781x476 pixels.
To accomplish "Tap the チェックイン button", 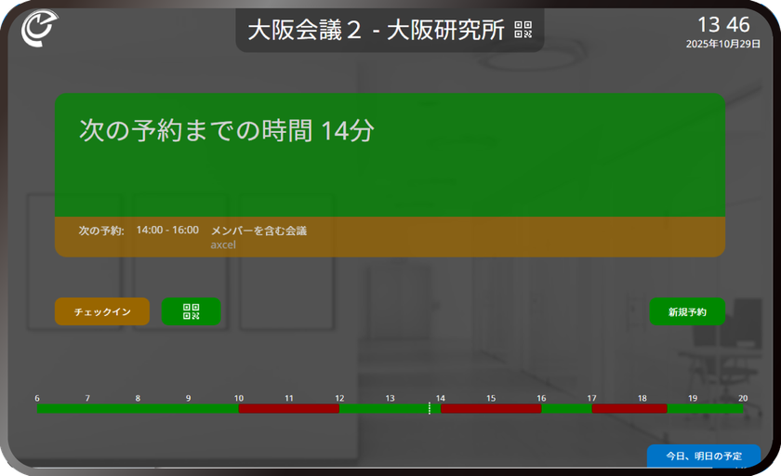I will [x=102, y=311].
